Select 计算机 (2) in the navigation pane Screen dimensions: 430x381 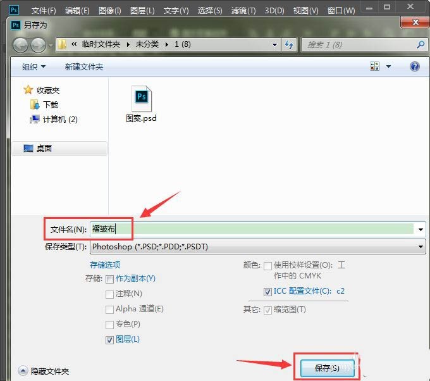point(60,119)
